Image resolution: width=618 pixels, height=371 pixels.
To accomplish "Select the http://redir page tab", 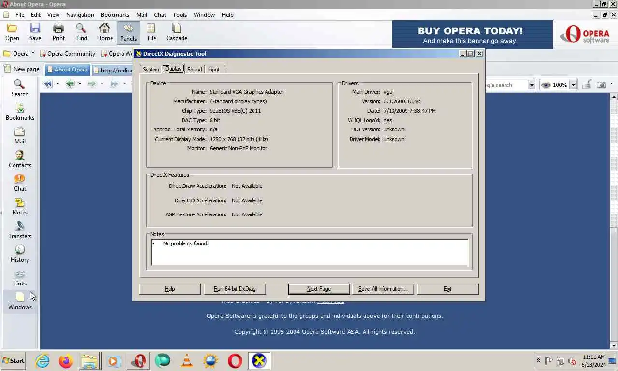I will [x=113, y=70].
